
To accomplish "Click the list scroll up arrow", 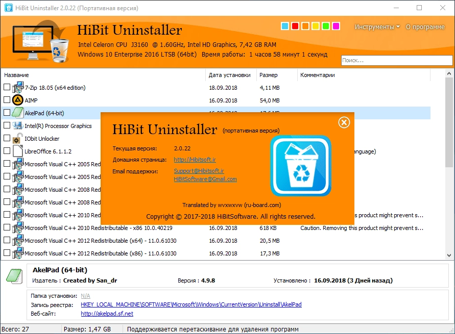I will click(449, 73).
